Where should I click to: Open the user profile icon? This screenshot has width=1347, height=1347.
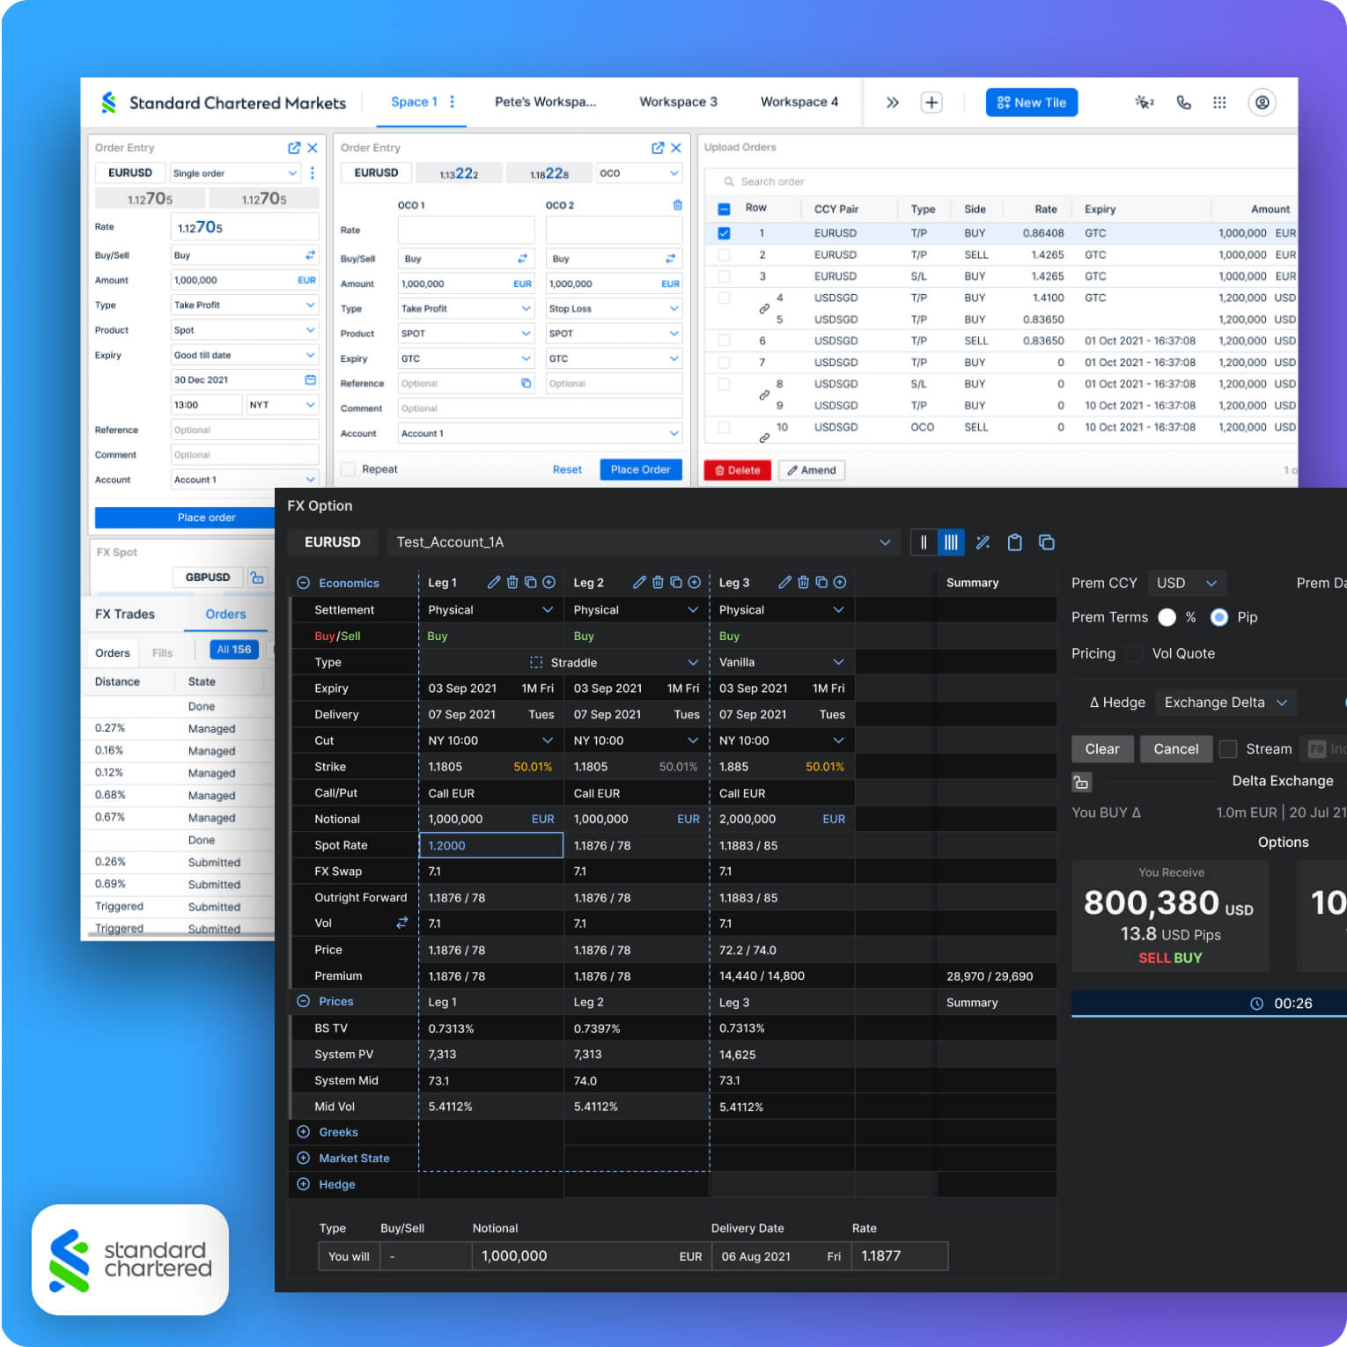click(x=1262, y=103)
